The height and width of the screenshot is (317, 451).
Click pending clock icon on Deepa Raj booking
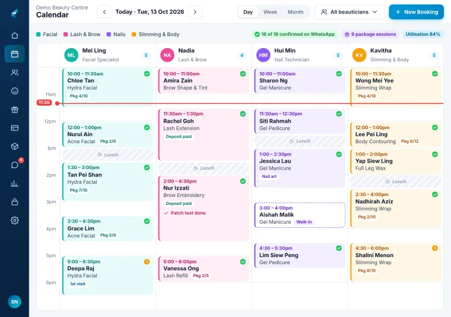pos(147,262)
